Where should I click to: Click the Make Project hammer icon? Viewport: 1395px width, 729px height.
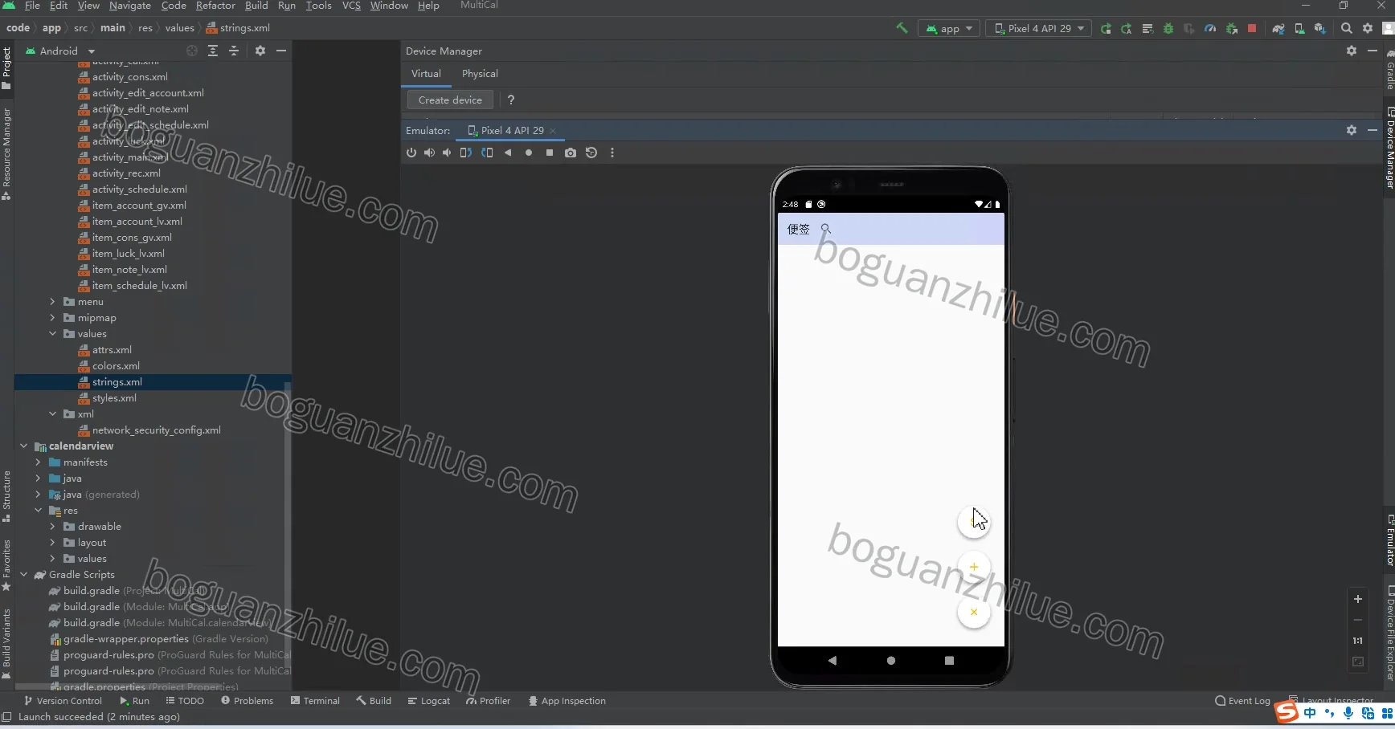(x=902, y=28)
